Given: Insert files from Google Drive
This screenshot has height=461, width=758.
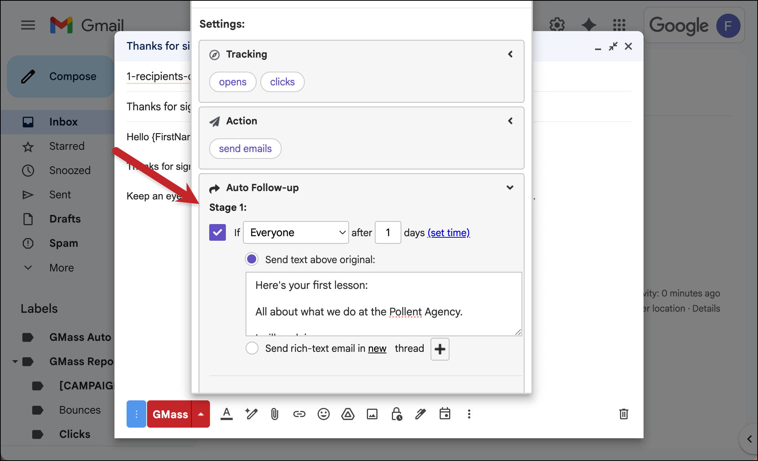Looking at the screenshot, I should click(x=348, y=414).
